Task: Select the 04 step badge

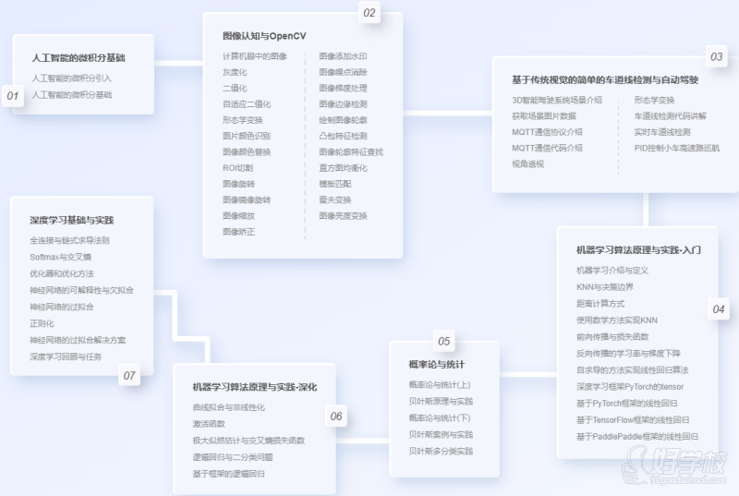Action: pyautogui.click(x=718, y=309)
